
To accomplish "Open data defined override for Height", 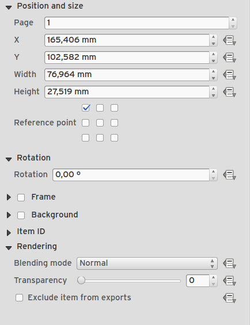I will (229, 92).
